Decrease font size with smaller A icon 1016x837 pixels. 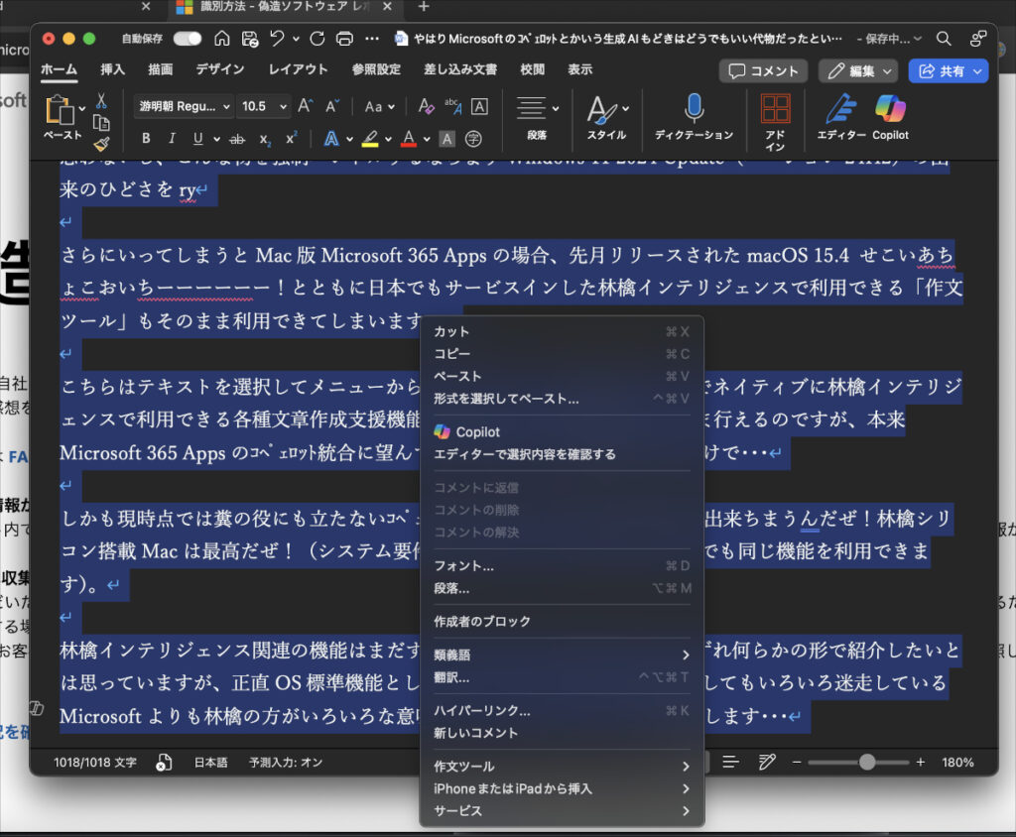[x=332, y=106]
